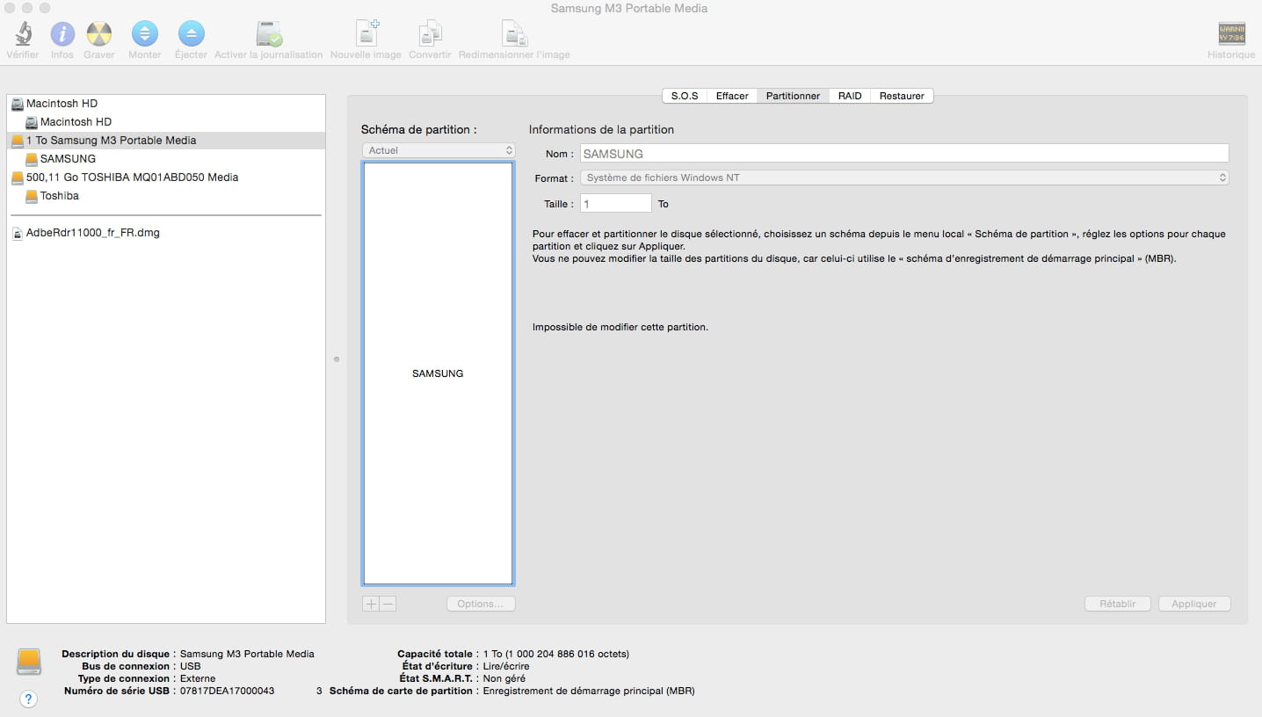Viewport: 1262px width, 717px height.
Task: Click the large orange disk icon in the info footer
Action: point(29,662)
